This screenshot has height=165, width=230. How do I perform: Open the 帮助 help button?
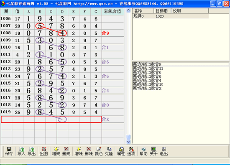pyautogui.click(x=143, y=151)
